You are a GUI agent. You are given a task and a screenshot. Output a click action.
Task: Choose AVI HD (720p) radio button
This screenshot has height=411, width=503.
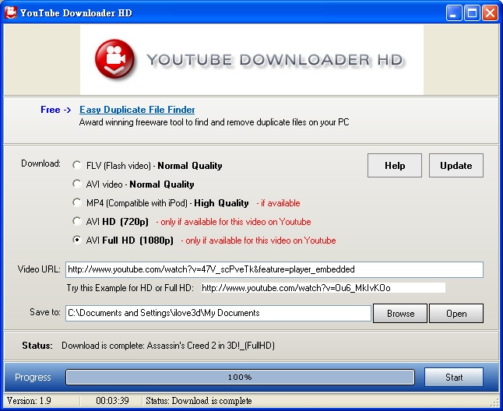tap(76, 221)
